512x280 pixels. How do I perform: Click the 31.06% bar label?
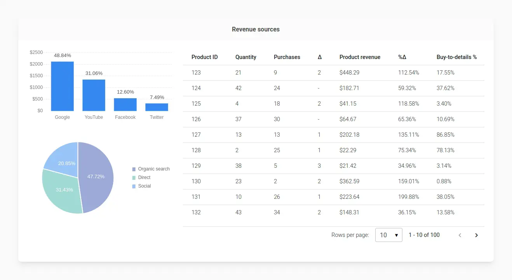coord(94,73)
